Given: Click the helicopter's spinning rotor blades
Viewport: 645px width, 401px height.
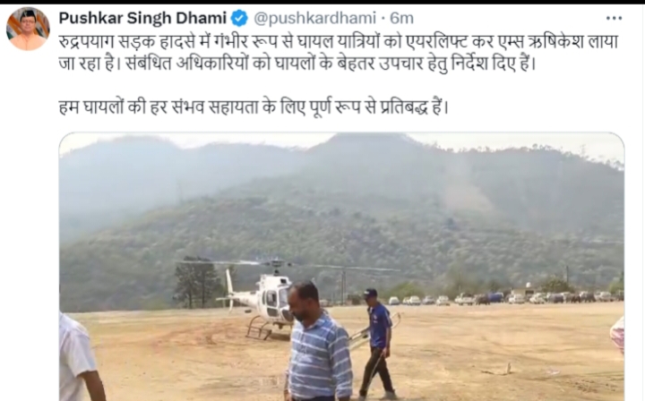Looking at the screenshot, I should [x=288, y=265].
